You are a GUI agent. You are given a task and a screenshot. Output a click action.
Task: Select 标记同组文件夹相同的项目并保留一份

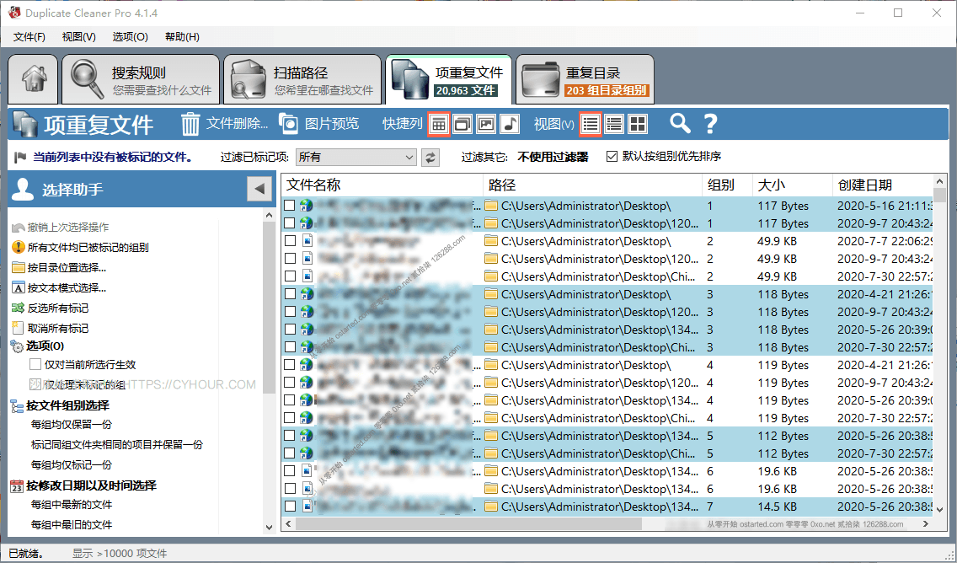117,444
